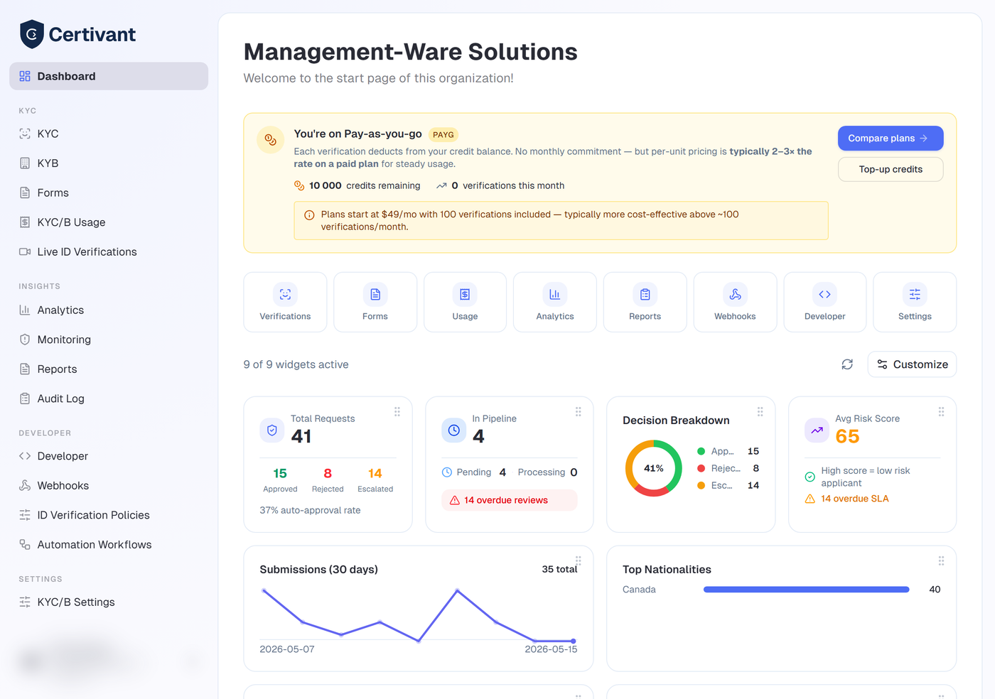The height and width of the screenshot is (699, 995).
Task: Click 0 verifications this month
Action: tap(500, 185)
